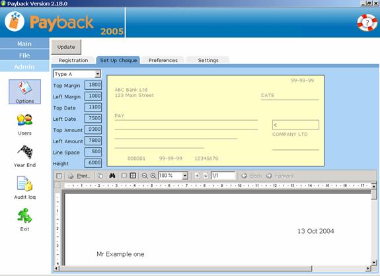Click the Top Date field showing 1100

[93, 107]
